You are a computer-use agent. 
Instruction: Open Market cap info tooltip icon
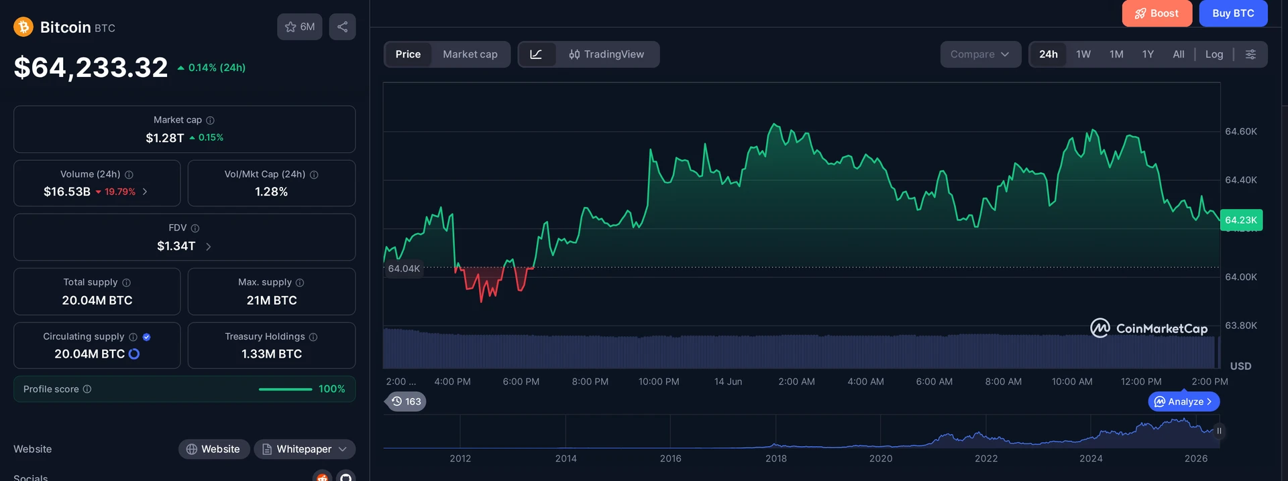click(210, 120)
